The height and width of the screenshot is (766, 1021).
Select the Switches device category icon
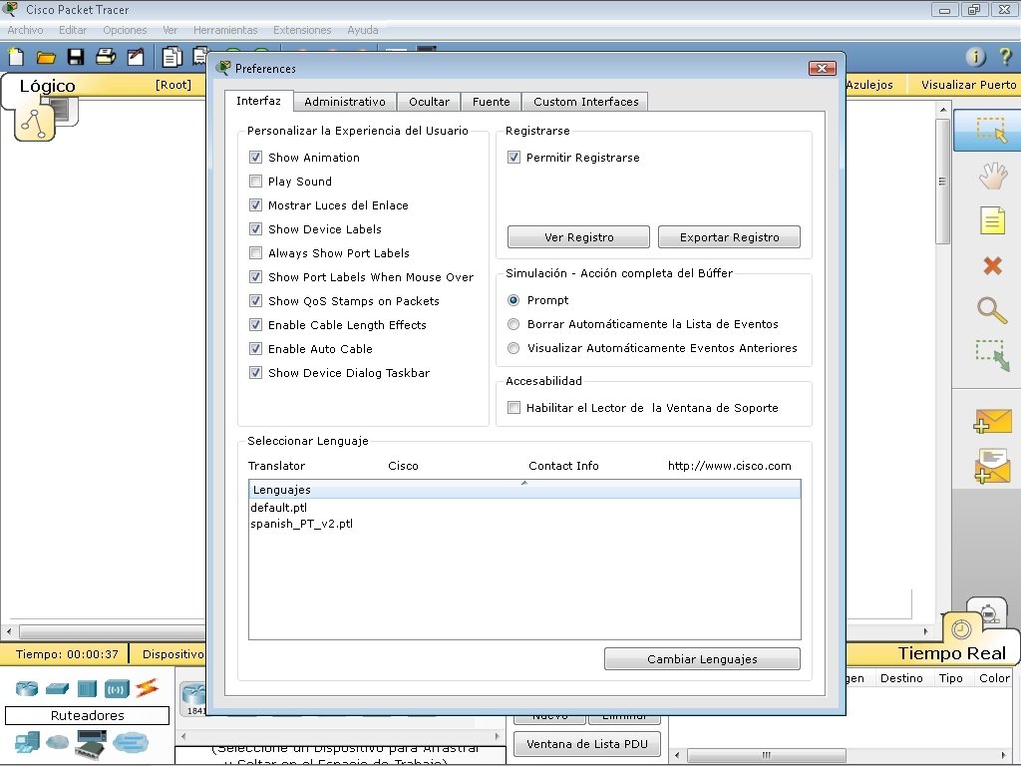pyautogui.click(x=57, y=688)
